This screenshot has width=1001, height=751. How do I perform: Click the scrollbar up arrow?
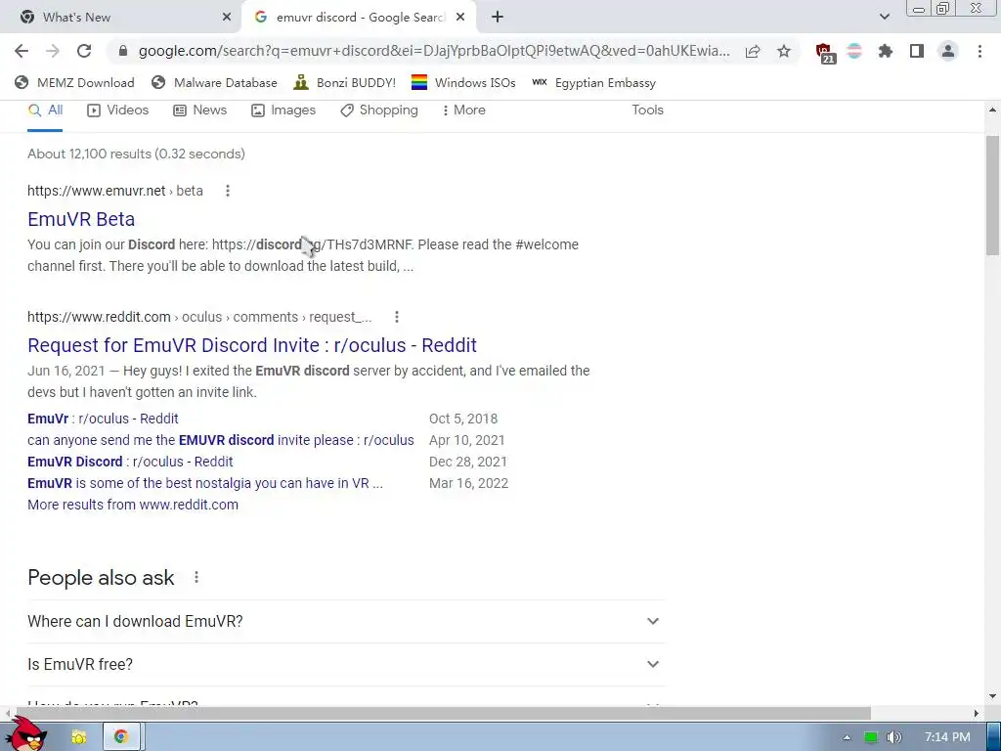[x=992, y=110]
